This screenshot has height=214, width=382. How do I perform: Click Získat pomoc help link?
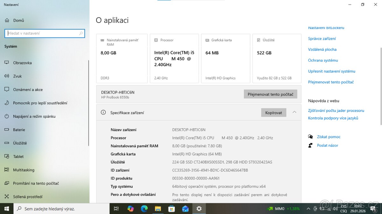coord(329,137)
